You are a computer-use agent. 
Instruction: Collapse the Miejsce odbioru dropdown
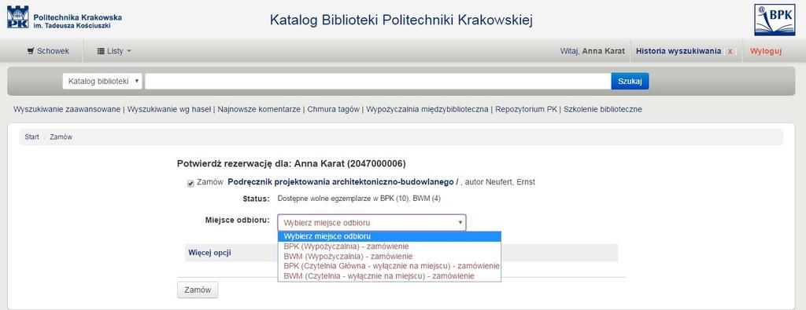click(x=372, y=223)
